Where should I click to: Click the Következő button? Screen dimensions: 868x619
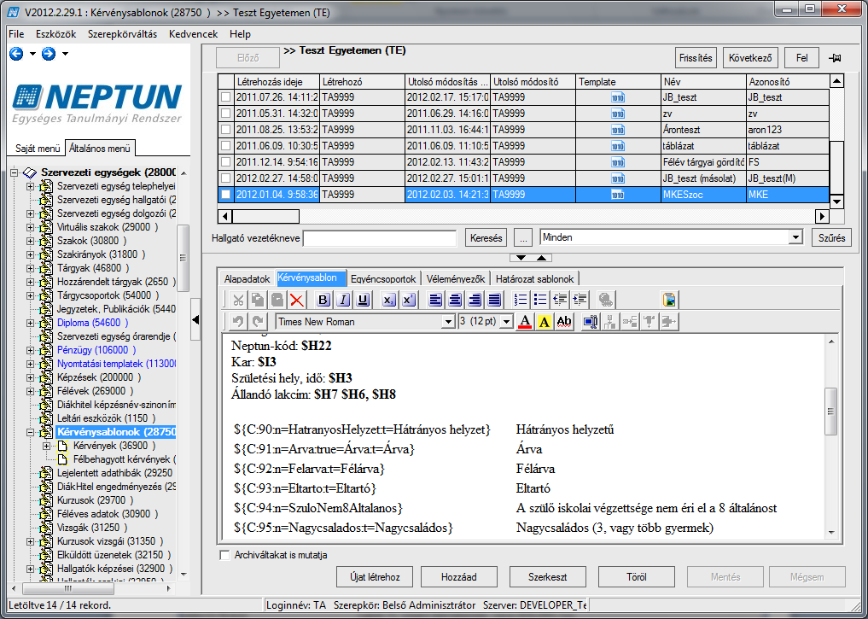tap(750, 58)
